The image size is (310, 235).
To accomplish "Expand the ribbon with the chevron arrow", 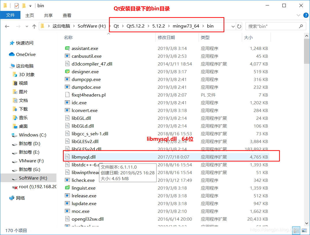I will pos(298,15).
